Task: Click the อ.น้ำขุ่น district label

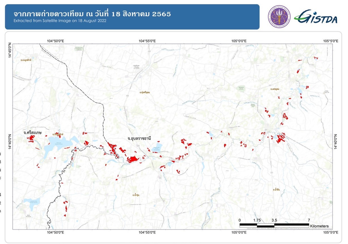Action: click(136, 195)
